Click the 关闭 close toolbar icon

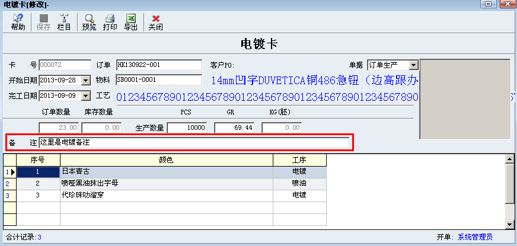tap(155, 23)
